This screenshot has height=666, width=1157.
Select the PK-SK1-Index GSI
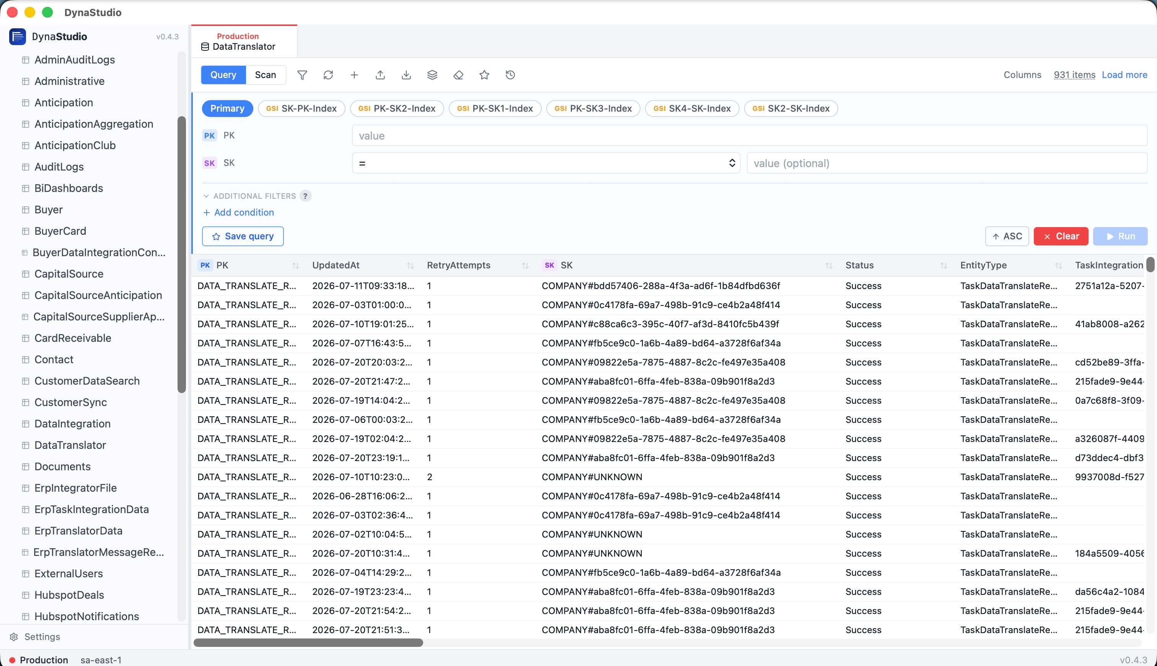click(495, 109)
